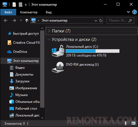This screenshot has height=127, width=138.
Task: Expand the Папки (7) group
Action: (49, 31)
